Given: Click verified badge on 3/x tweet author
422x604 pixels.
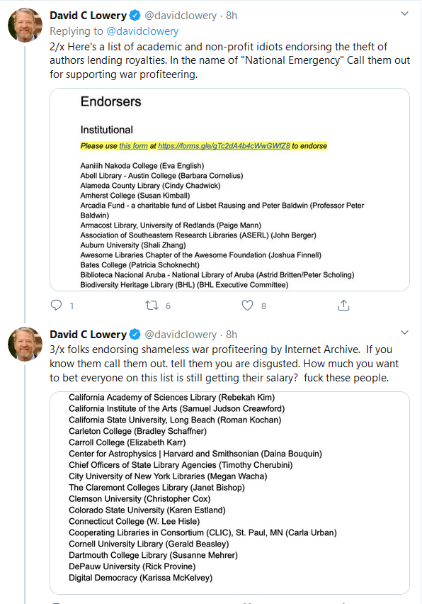Looking at the screenshot, I should coord(135,335).
